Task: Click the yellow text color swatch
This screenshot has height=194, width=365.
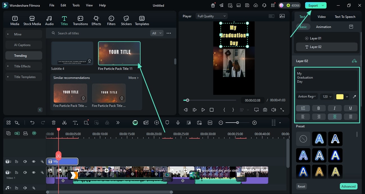Action: click(340, 97)
